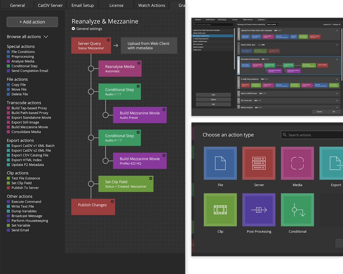Click the Edit button in watch actions window
The width and height of the screenshot is (343, 274).
pos(213,104)
